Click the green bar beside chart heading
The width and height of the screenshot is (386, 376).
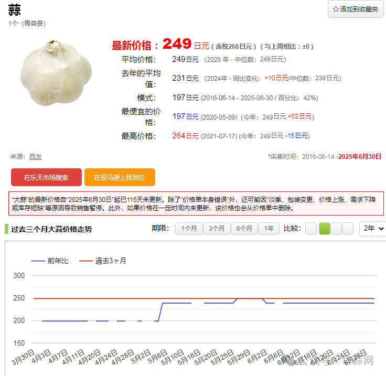click(6, 229)
